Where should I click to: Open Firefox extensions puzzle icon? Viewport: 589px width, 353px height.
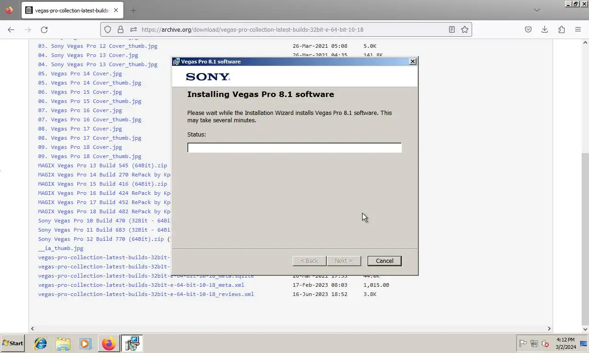tap(561, 29)
